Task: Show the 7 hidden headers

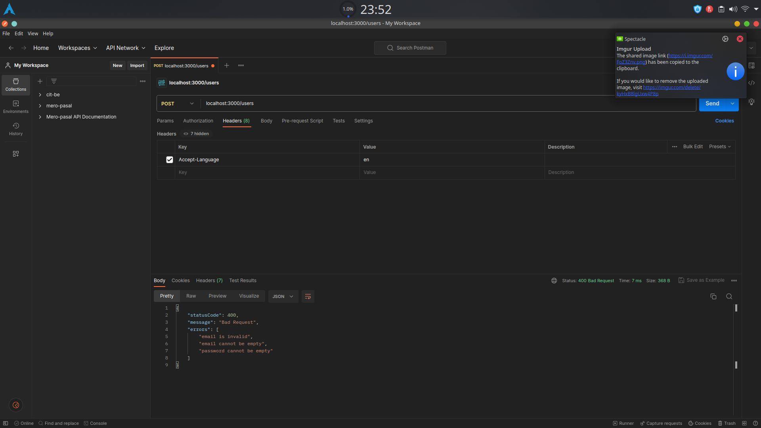Action: (x=197, y=134)
